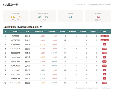Click the 姓名 column header
The height and width of the screenshot is (92, 128).
[28, 32]
